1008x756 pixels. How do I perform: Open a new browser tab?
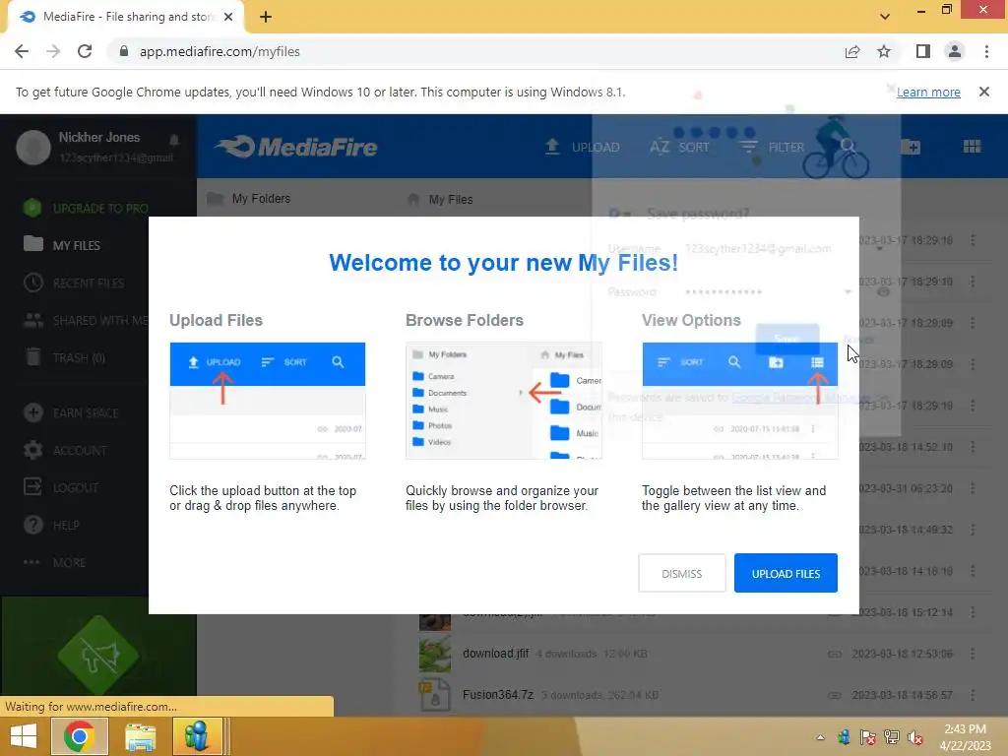(x=266, y=17)
